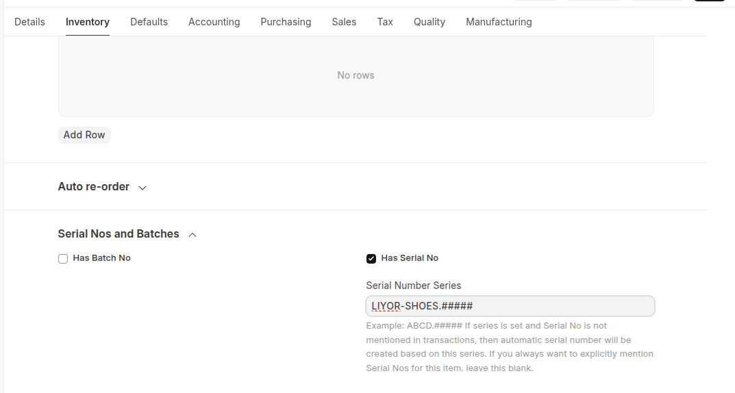Select the Inventory tab

click(88, 22)
